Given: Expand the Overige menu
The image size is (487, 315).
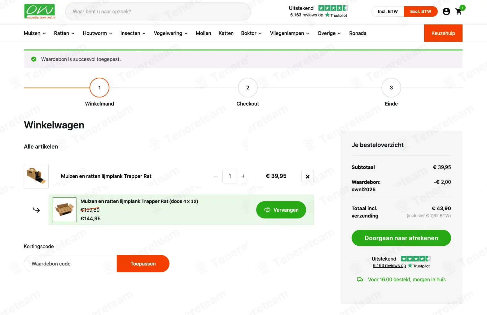Looking at the screenshot, I should coord(329,33).
